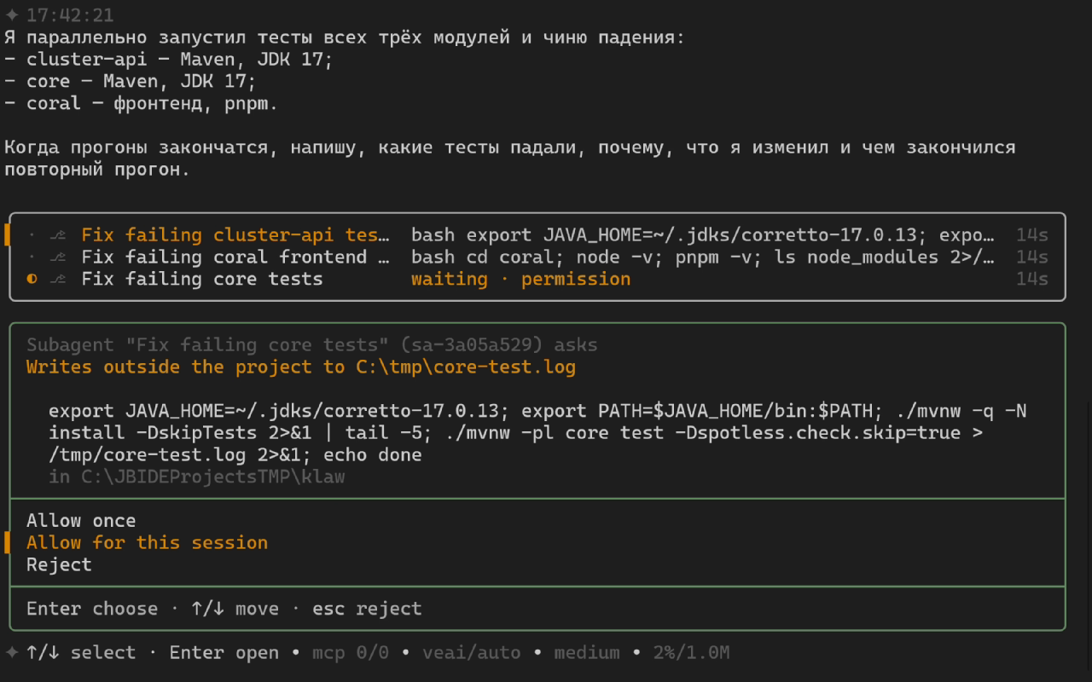
Task: Select the Fix failing coral frontend subagent row
Action: pyautogui.click(x=537, y=257)
